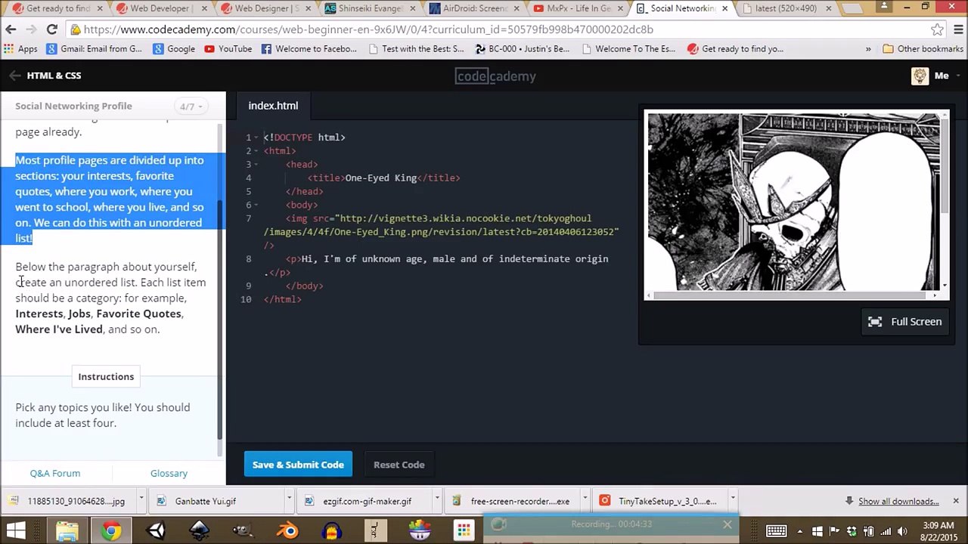Launch GIMP from the taskbar
968x544 pixels.
pos(244,531)
